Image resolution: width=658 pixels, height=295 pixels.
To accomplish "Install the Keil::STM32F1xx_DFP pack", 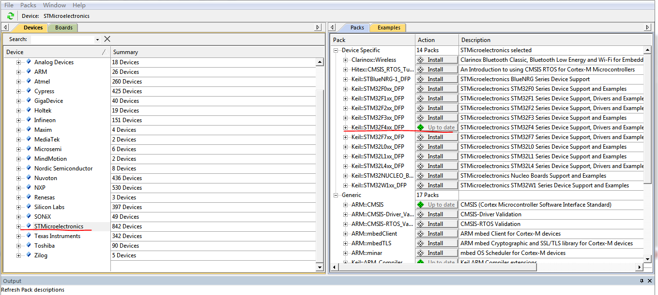I will point(436,98).
